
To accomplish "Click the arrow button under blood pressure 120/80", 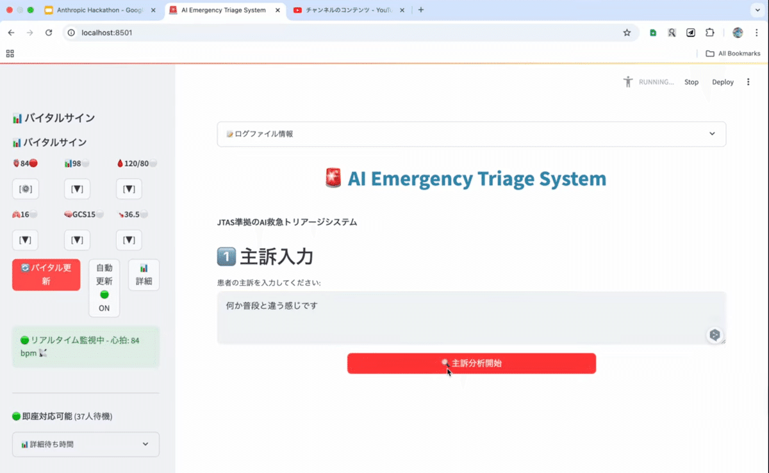I will (129, 189).
